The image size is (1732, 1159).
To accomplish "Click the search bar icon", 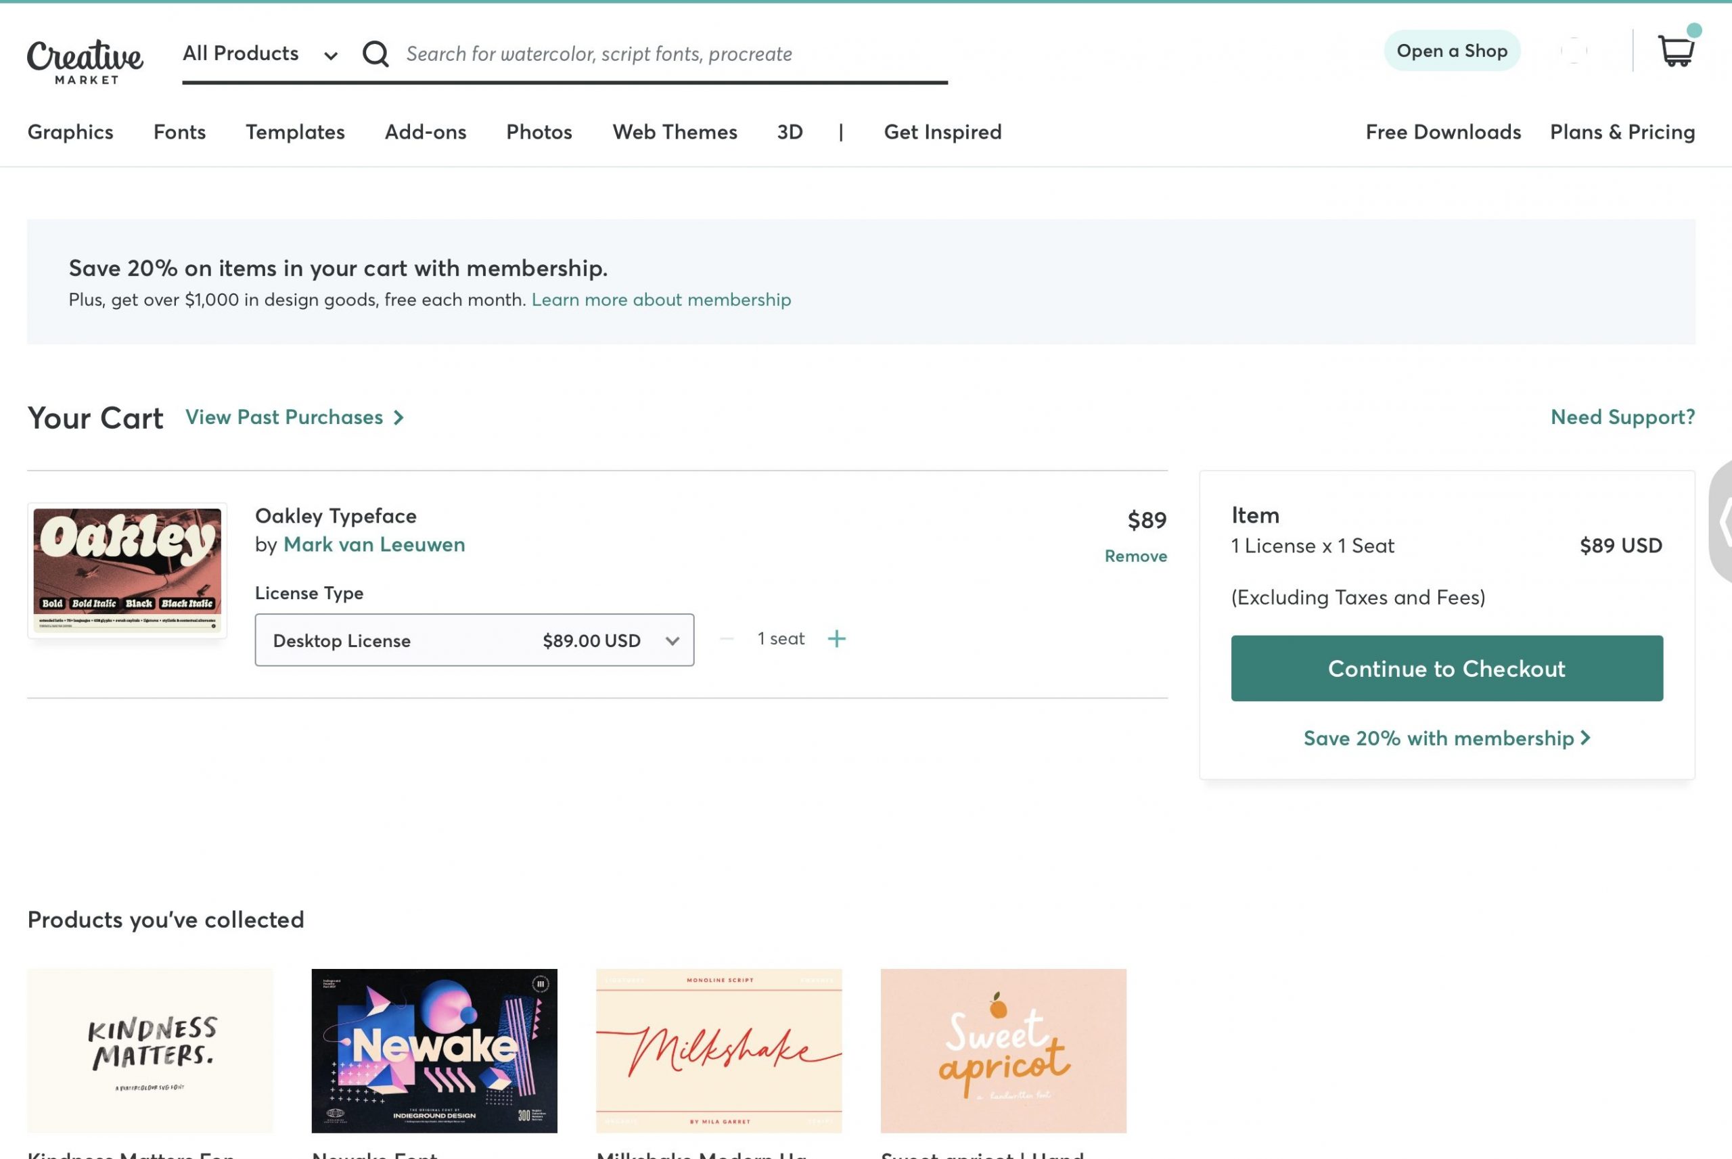I will (x=375, y=52).
